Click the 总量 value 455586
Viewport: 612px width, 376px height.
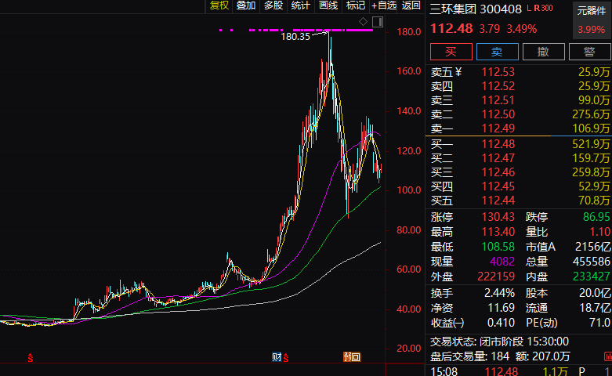592,262
